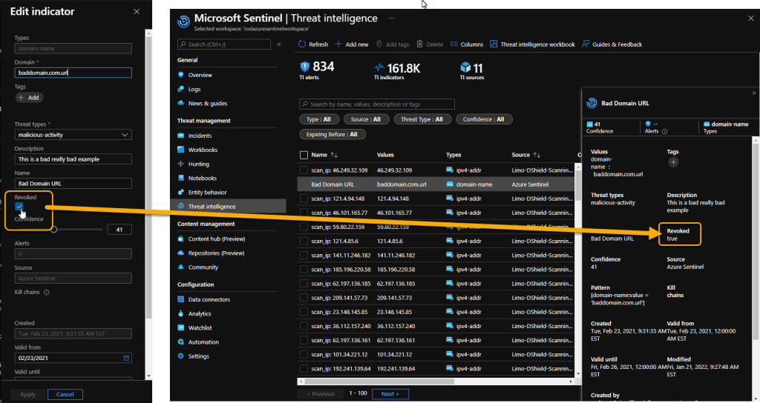
Task: Click the Content hub (Preview) icon
Action: click(181, 239)
